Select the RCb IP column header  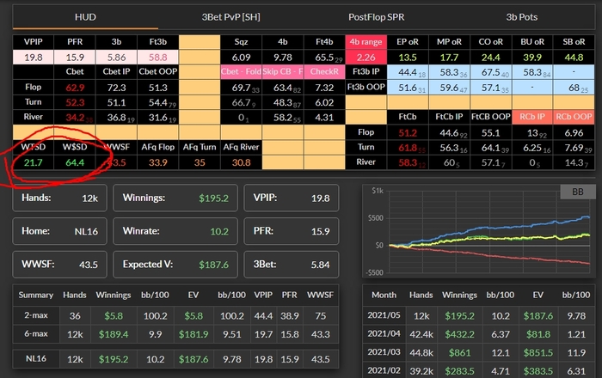533,116
